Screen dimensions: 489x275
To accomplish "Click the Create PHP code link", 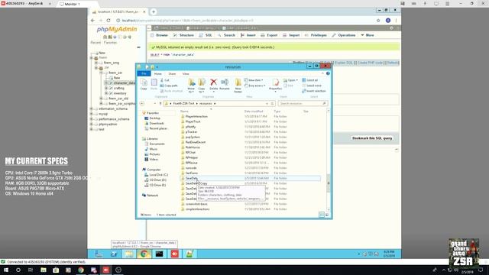I will coord(370,63).
